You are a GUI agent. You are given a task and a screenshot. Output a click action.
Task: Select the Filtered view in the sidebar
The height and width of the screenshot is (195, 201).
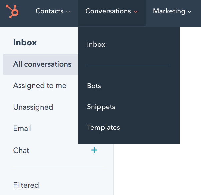[x=26, y=185]
